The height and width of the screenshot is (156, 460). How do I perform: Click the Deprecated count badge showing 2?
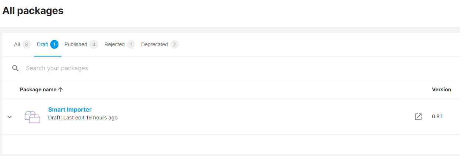coord(174,44)
